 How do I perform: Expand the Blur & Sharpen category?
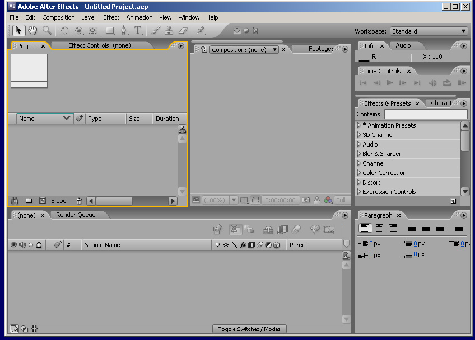coord(359,154)
